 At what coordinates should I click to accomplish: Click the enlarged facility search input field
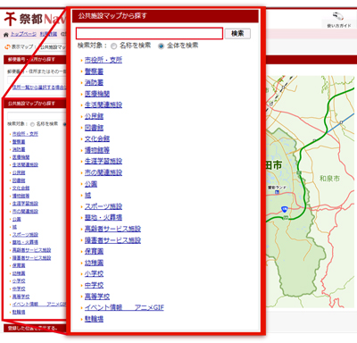pos(149,33)
